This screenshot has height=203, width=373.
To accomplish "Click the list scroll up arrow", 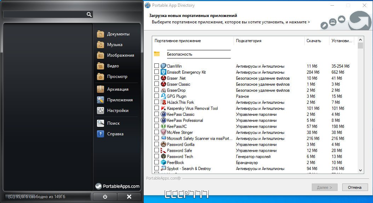I will [x=360, y=40].
